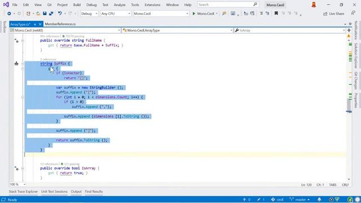Viewport: 361px width, 203px height.
Task: Open the Output panel tab
Action: coord(76,192)
